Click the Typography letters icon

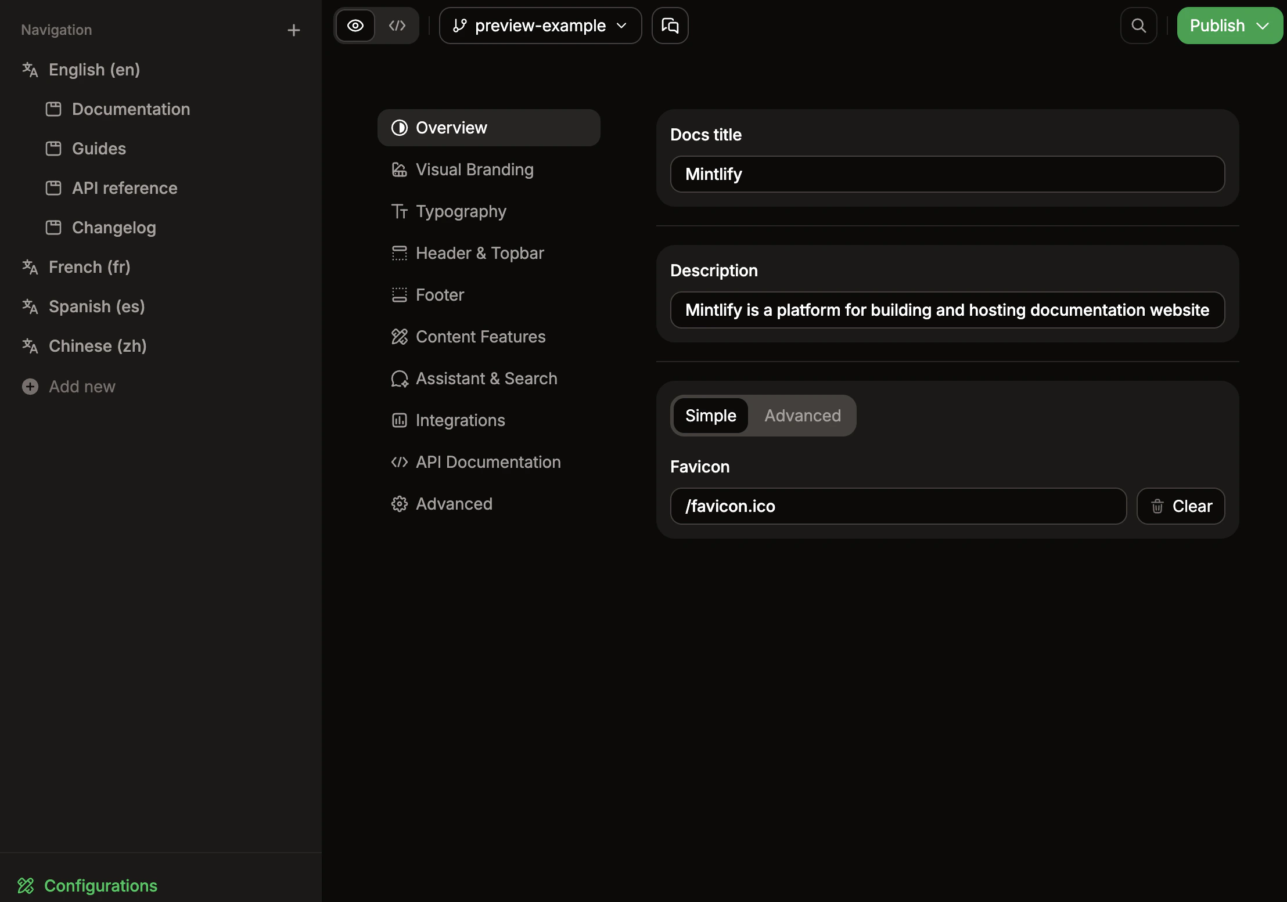pyautogui.click(x=400, y=211)
